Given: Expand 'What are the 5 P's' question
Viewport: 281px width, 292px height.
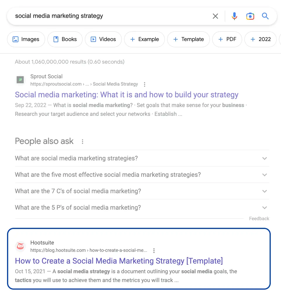Looking at the screenshot, I should 142,208.
